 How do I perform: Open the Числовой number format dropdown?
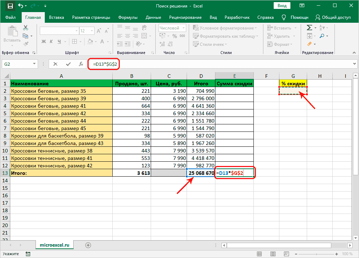pyautogui.click(x=183, y=28)
